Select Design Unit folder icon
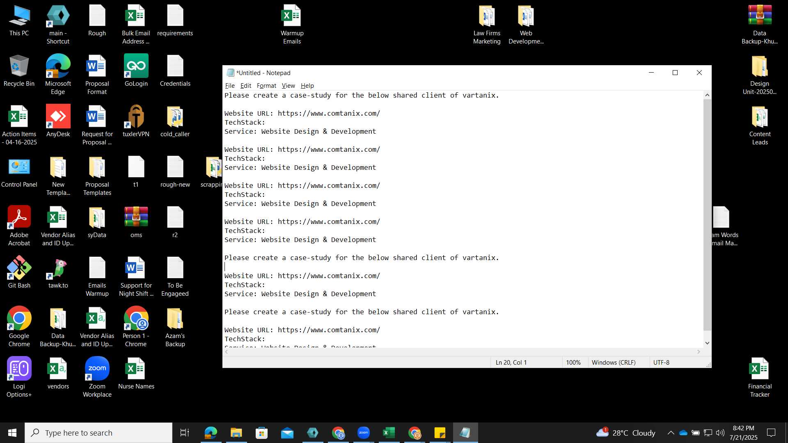The image size is (788, 443). [760, 75]
